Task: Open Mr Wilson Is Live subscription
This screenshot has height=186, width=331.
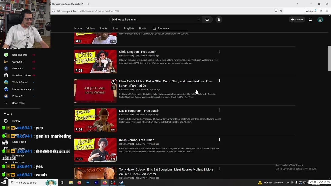Action: click(x=21, y=75)
